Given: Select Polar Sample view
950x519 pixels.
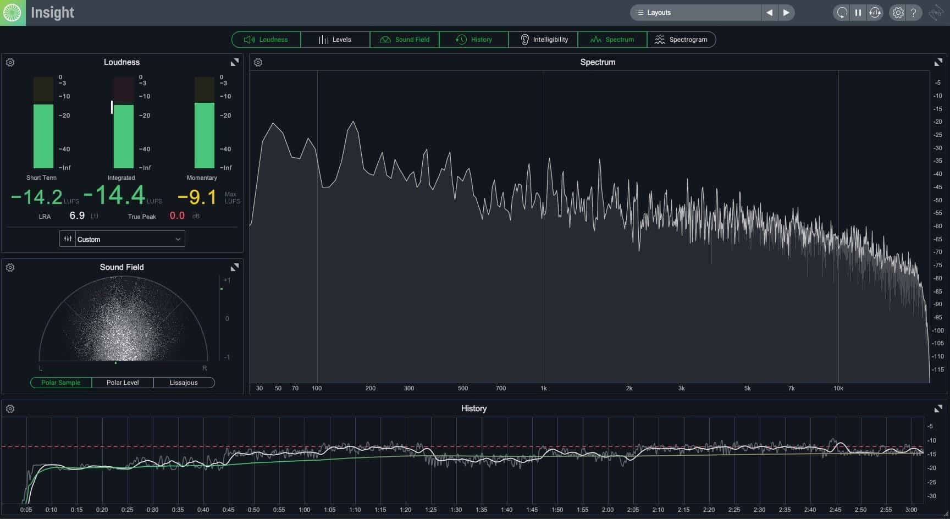Looking at the screenshot, I should tap(61, 383).
